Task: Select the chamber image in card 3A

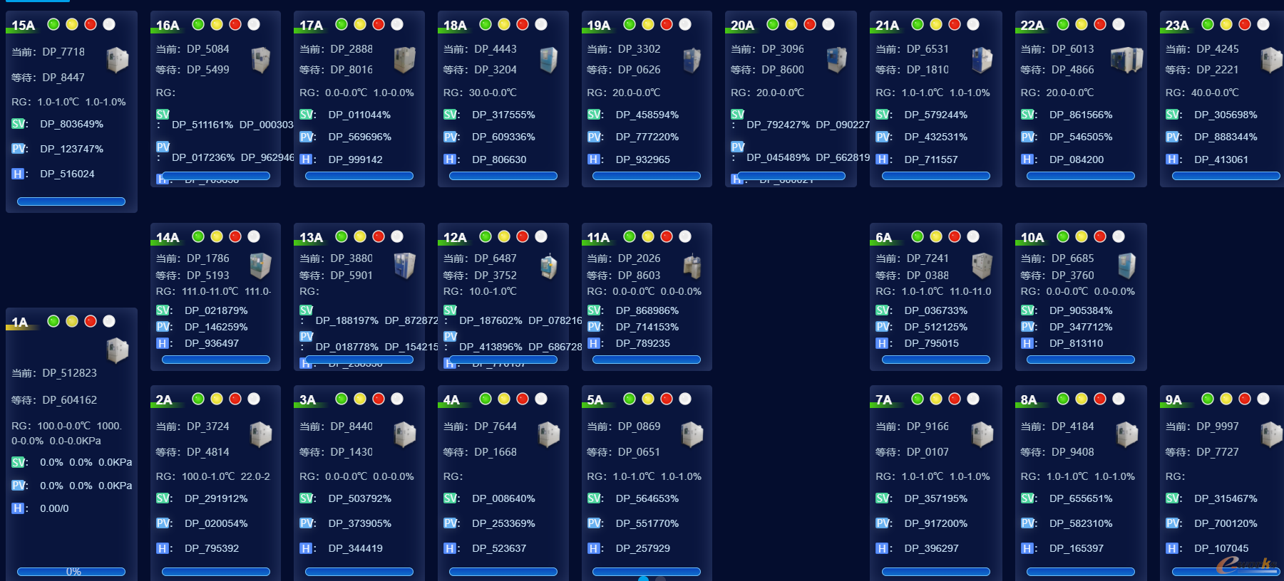Action: tap(405, 434)
